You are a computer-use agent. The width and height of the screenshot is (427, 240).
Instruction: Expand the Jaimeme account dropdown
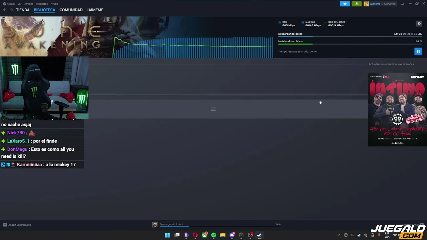[x=383, y=4]
